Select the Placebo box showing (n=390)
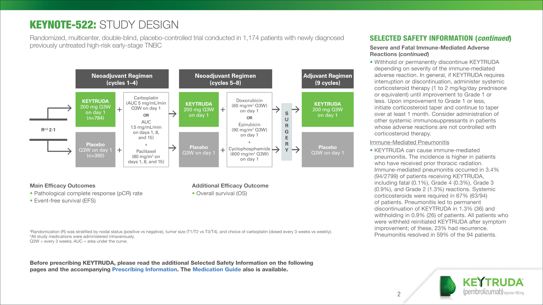The height and width of the screenshot is (305, 543). tap(95, 150)
